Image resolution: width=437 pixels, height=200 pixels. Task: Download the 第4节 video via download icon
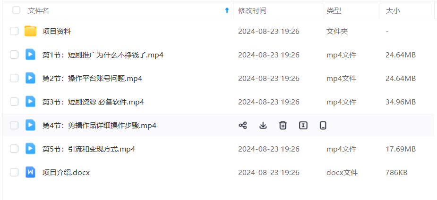pyautogui.click(x=263, y=126)
